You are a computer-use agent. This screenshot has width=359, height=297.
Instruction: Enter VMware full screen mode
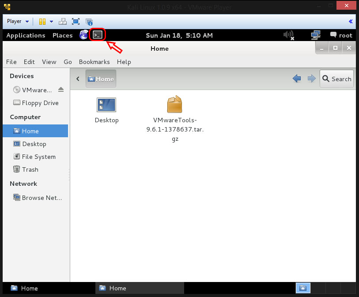76,22
